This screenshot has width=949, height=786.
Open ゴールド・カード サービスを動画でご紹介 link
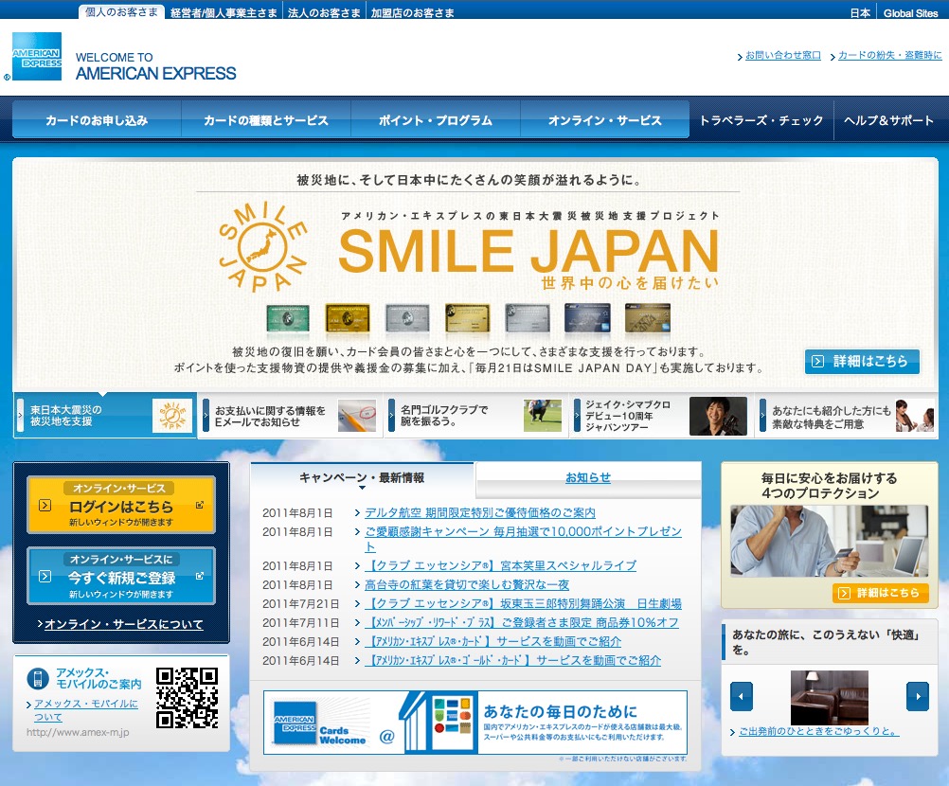(x=512, y=660)
